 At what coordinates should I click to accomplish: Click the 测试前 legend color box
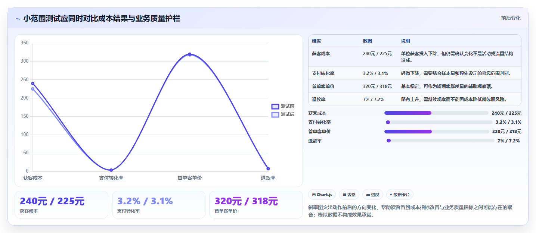[275, 106]
